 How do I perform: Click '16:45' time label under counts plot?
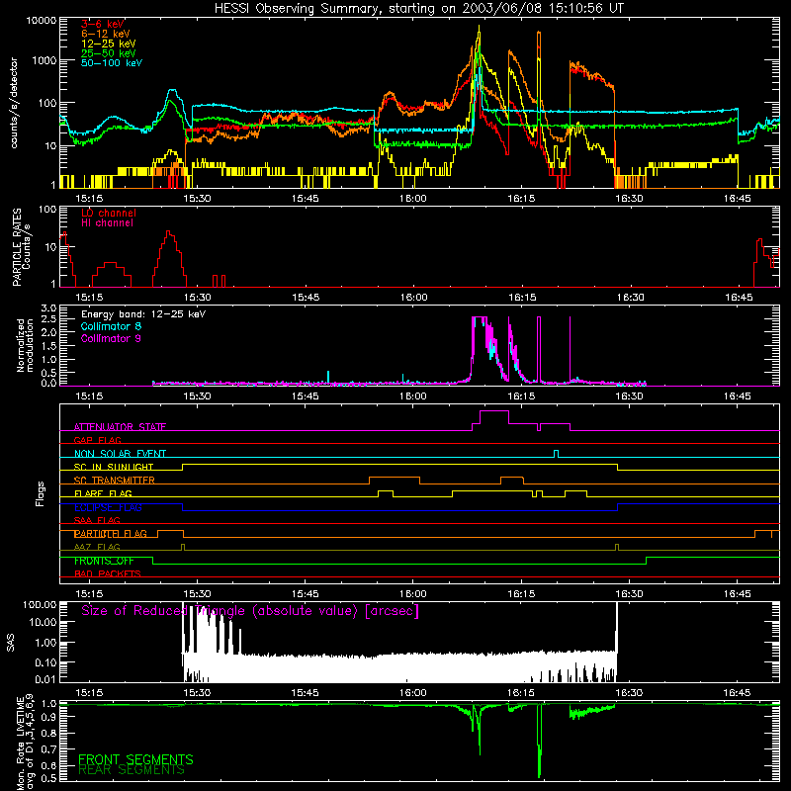pos(738,199)
